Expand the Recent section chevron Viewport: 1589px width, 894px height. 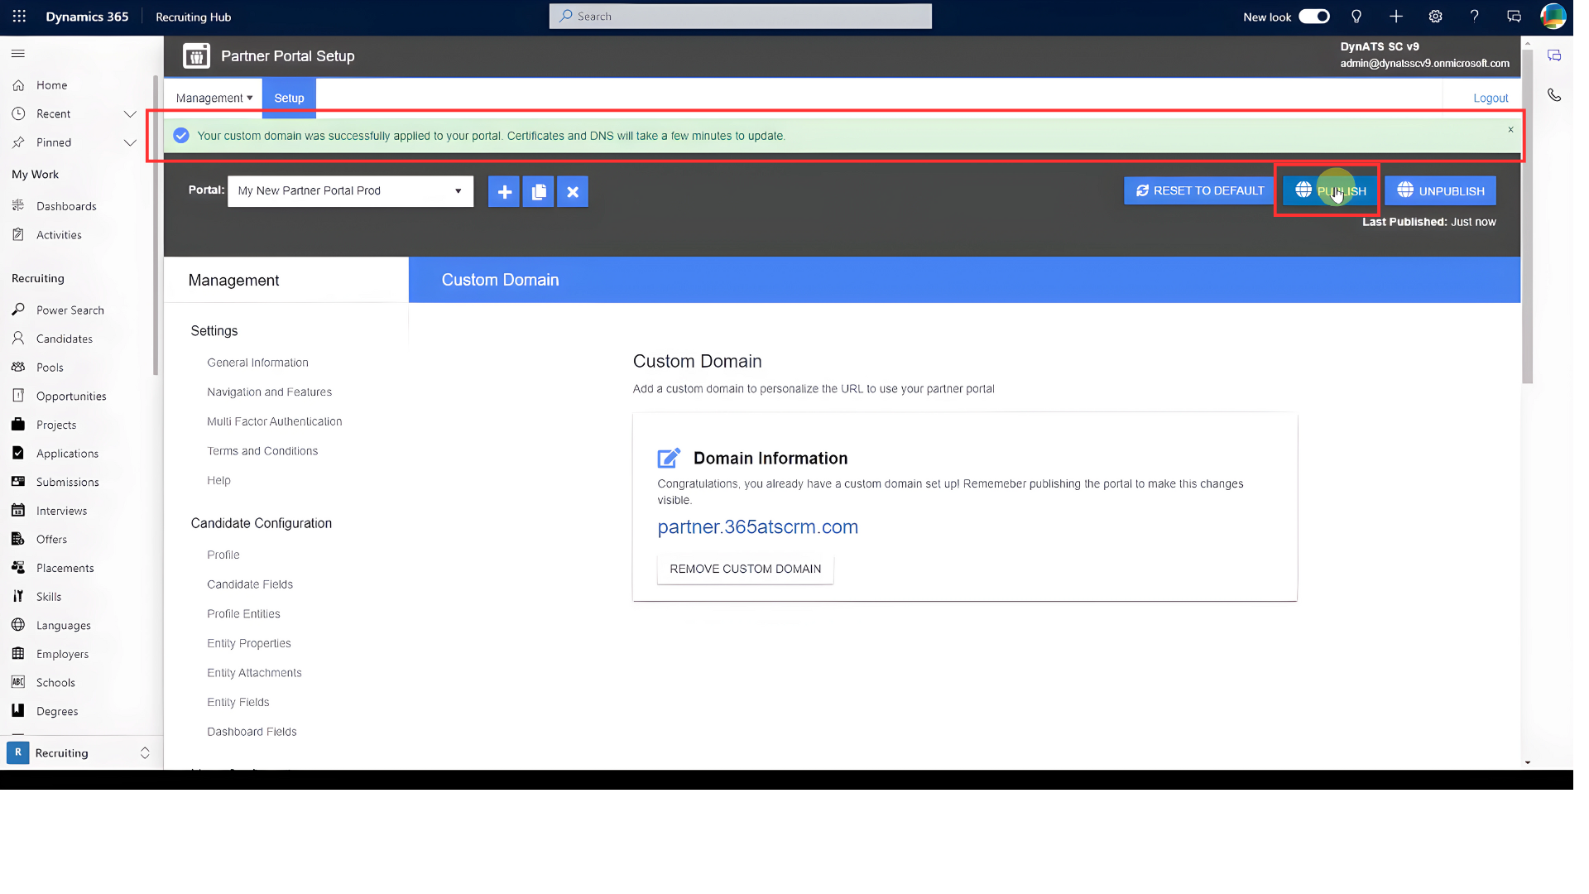coord(130,114)
